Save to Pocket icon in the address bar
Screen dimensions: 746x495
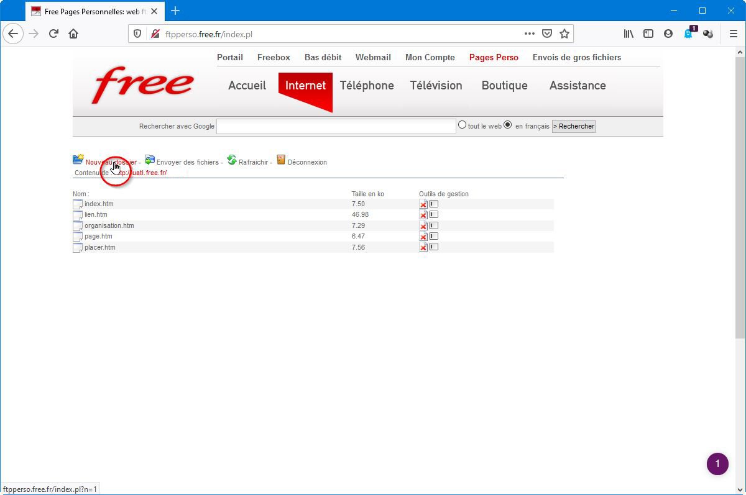click(546, 34)
